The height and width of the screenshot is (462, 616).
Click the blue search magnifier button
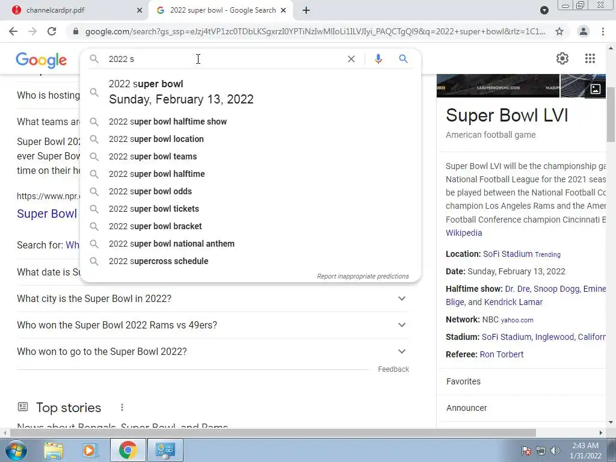coord(403,59)
